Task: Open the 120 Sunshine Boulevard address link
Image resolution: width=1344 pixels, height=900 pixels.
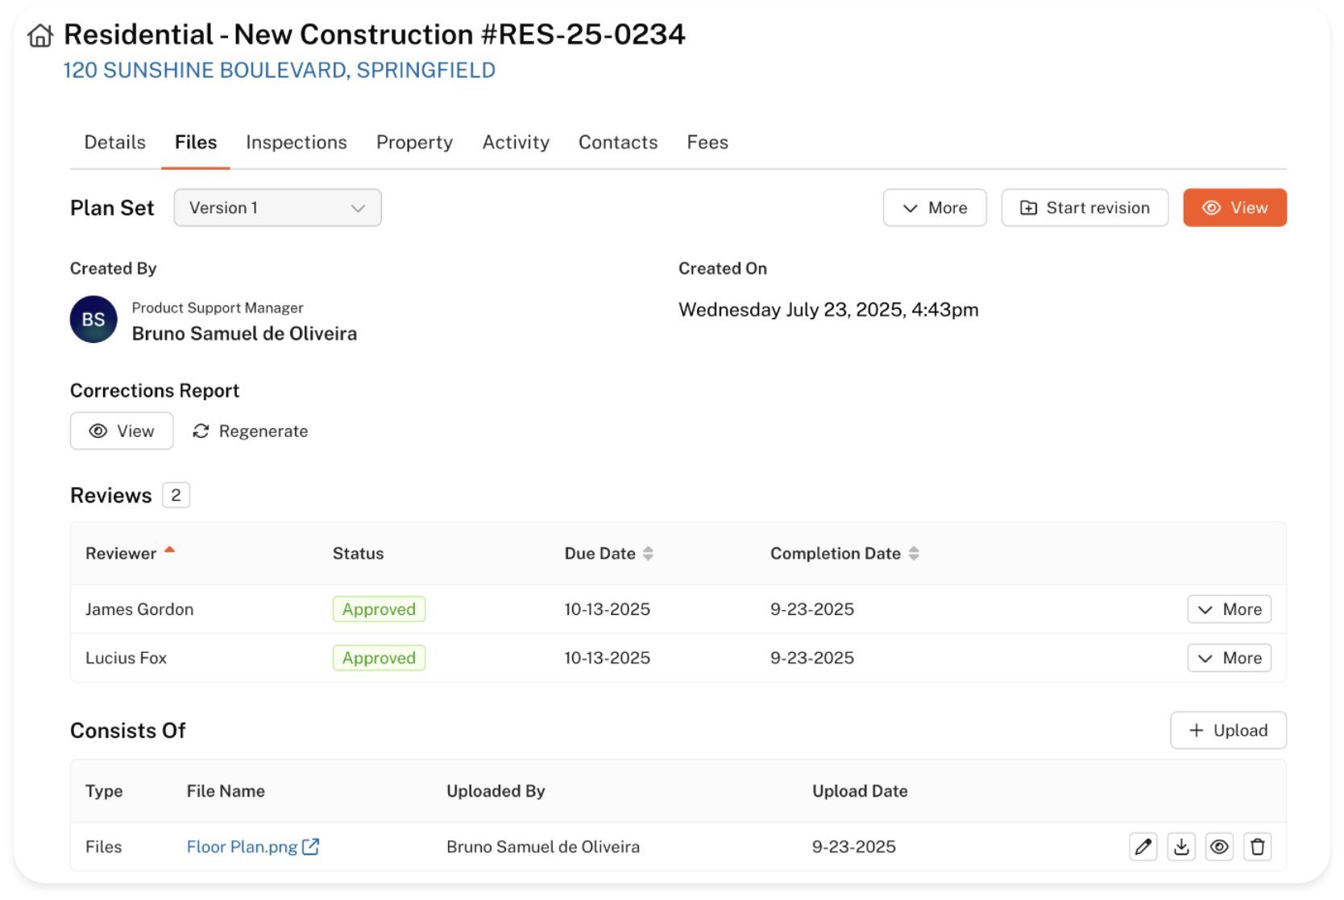Action: coord(279,71)
